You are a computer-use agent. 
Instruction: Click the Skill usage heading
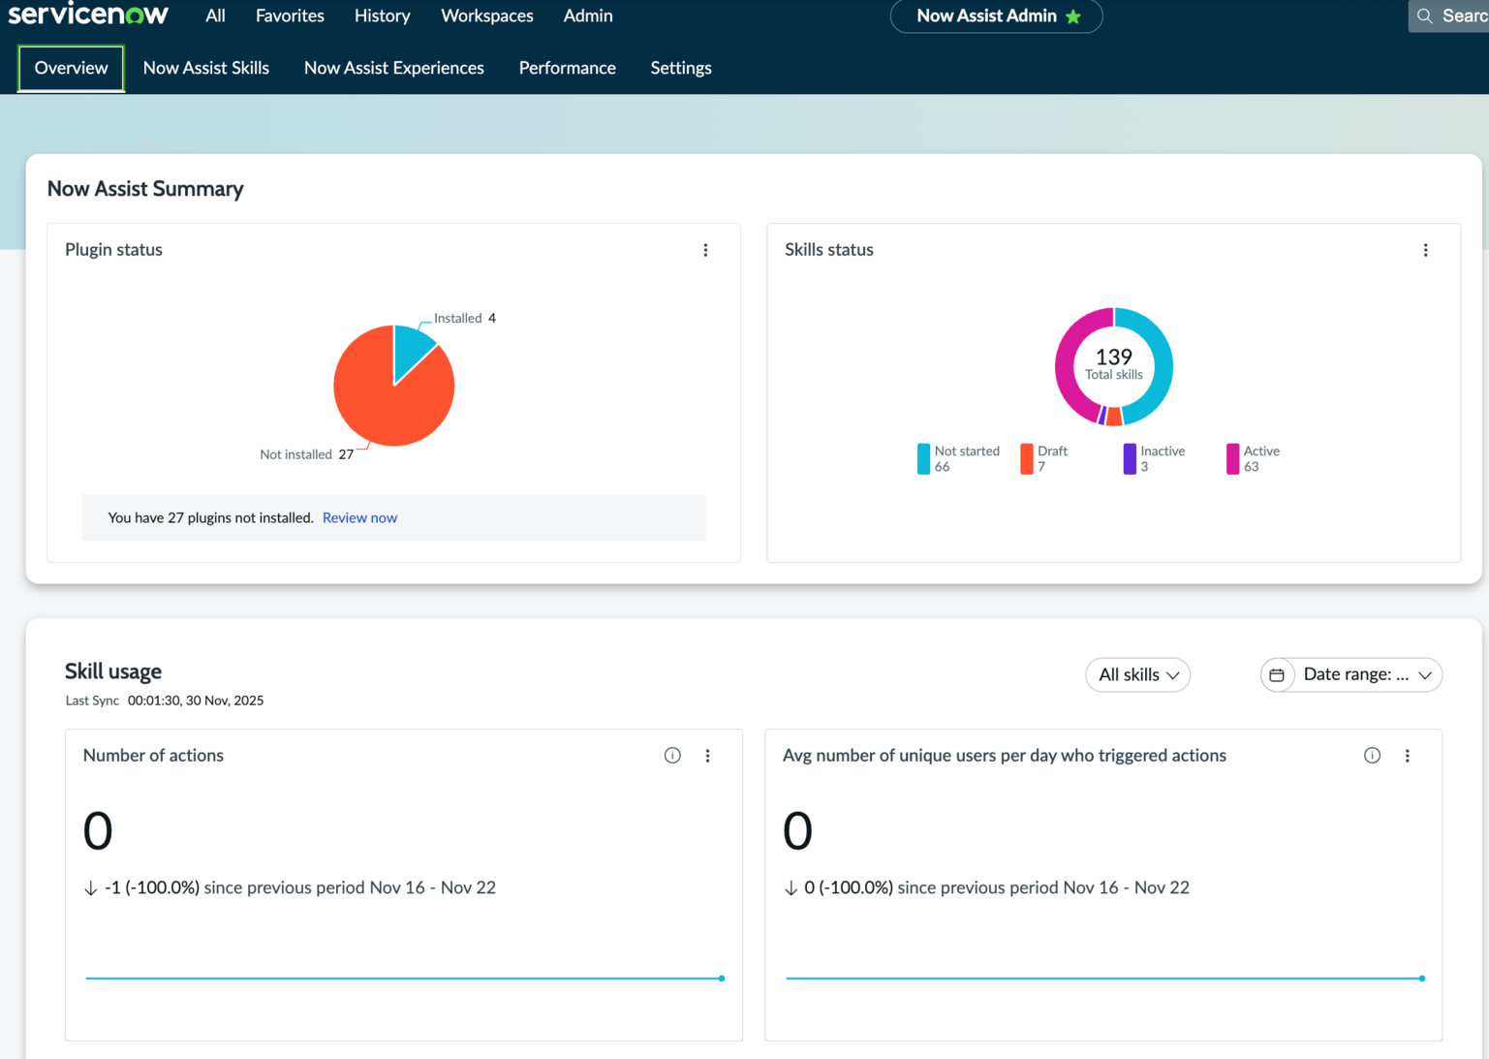point(113,670)
